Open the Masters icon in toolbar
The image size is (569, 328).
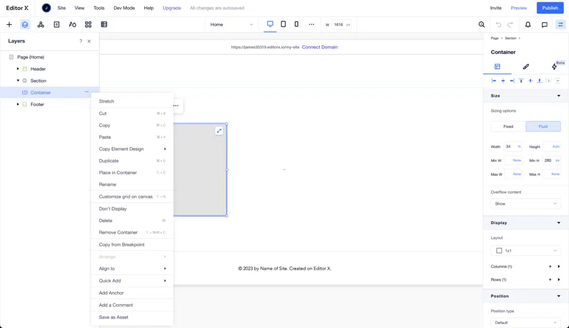pos(41,24)
